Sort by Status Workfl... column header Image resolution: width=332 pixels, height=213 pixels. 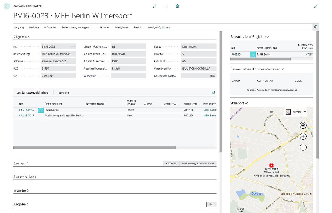(132, 102)
